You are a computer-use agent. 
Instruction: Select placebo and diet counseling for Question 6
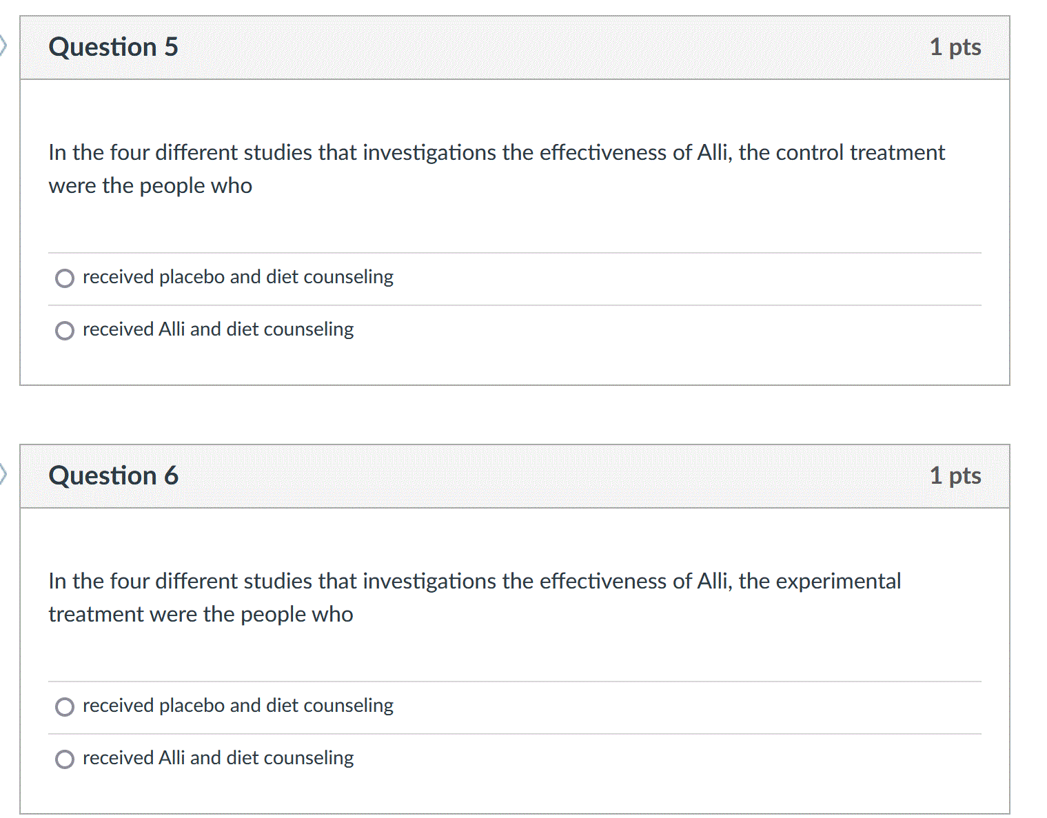65,707
